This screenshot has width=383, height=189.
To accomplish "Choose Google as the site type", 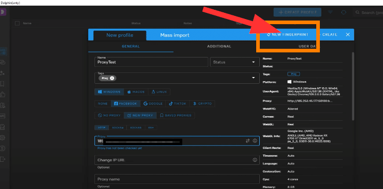I will (x=153, y=104).
